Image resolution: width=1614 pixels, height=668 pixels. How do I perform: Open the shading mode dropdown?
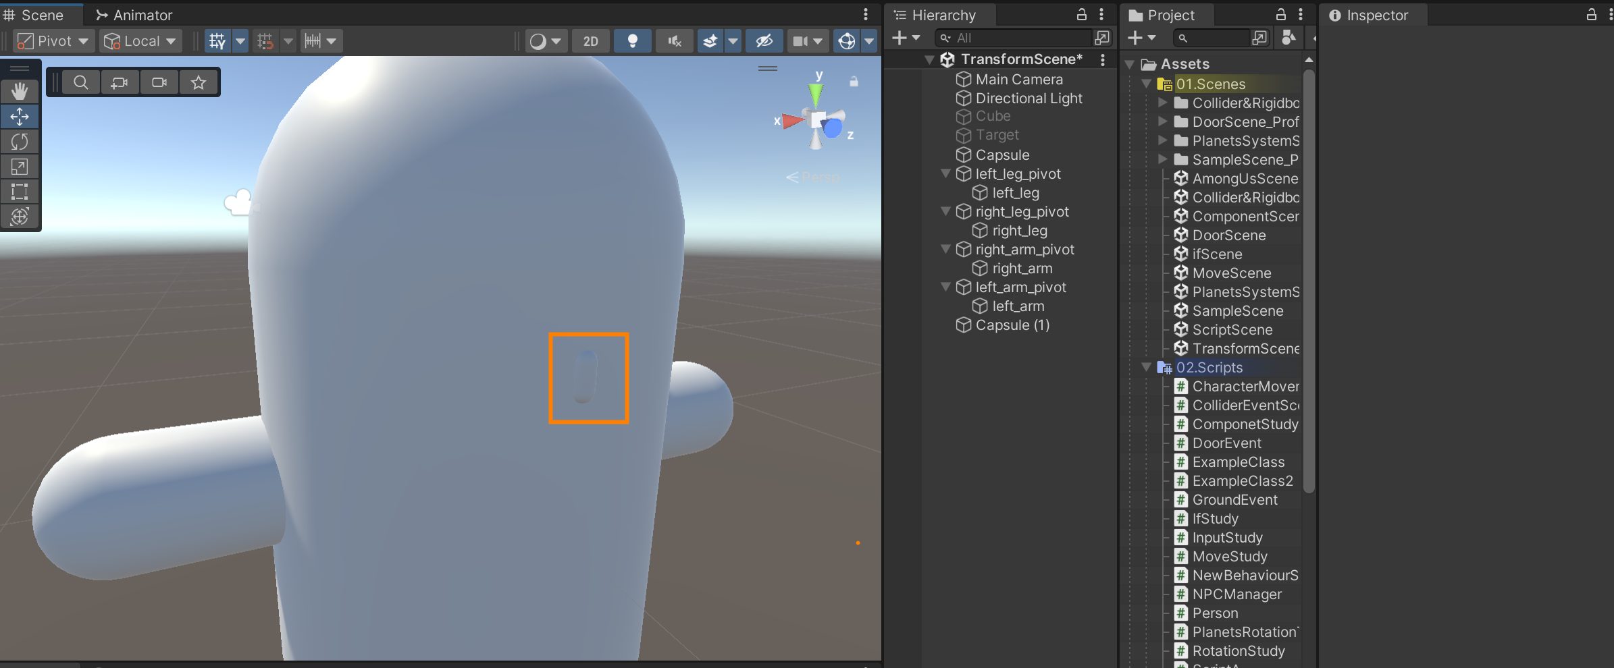546,41
